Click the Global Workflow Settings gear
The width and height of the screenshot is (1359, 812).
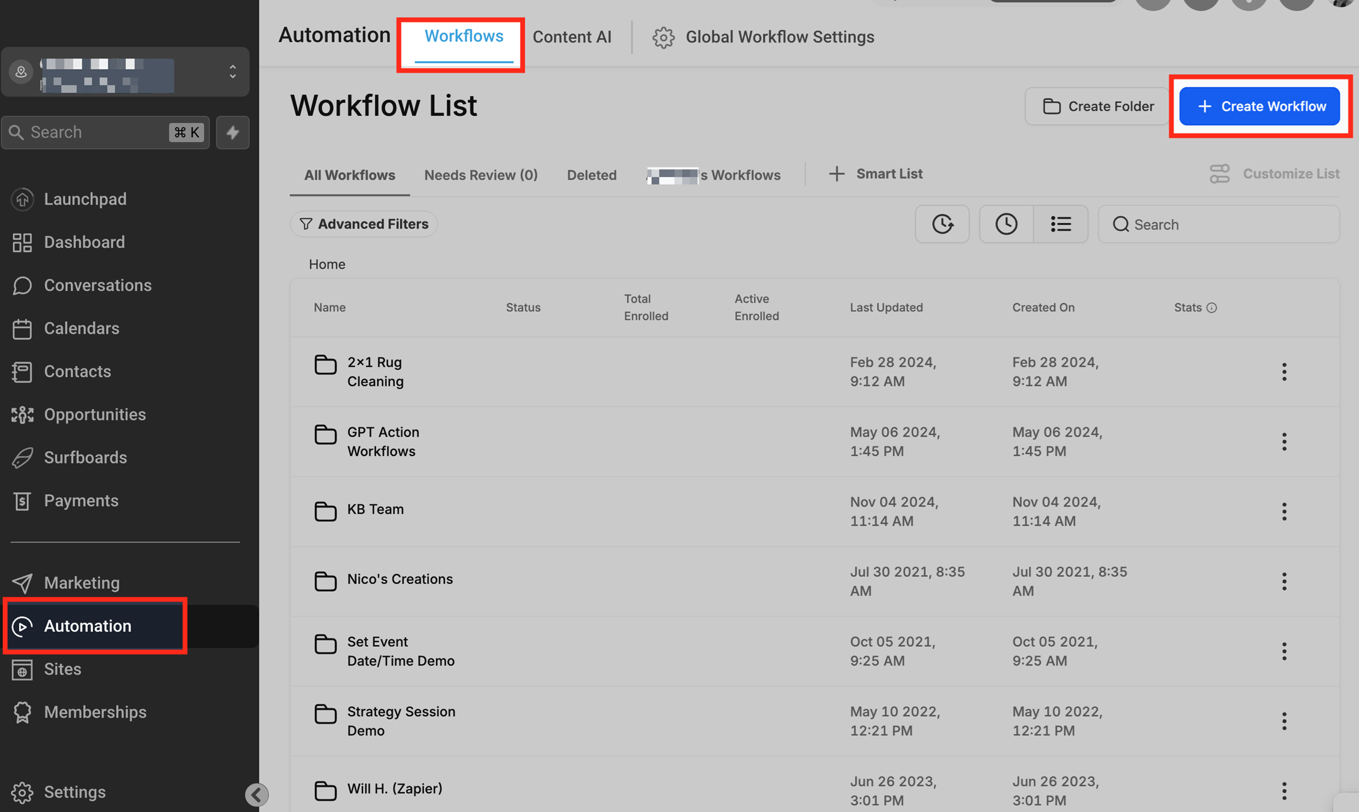[663, 37]
